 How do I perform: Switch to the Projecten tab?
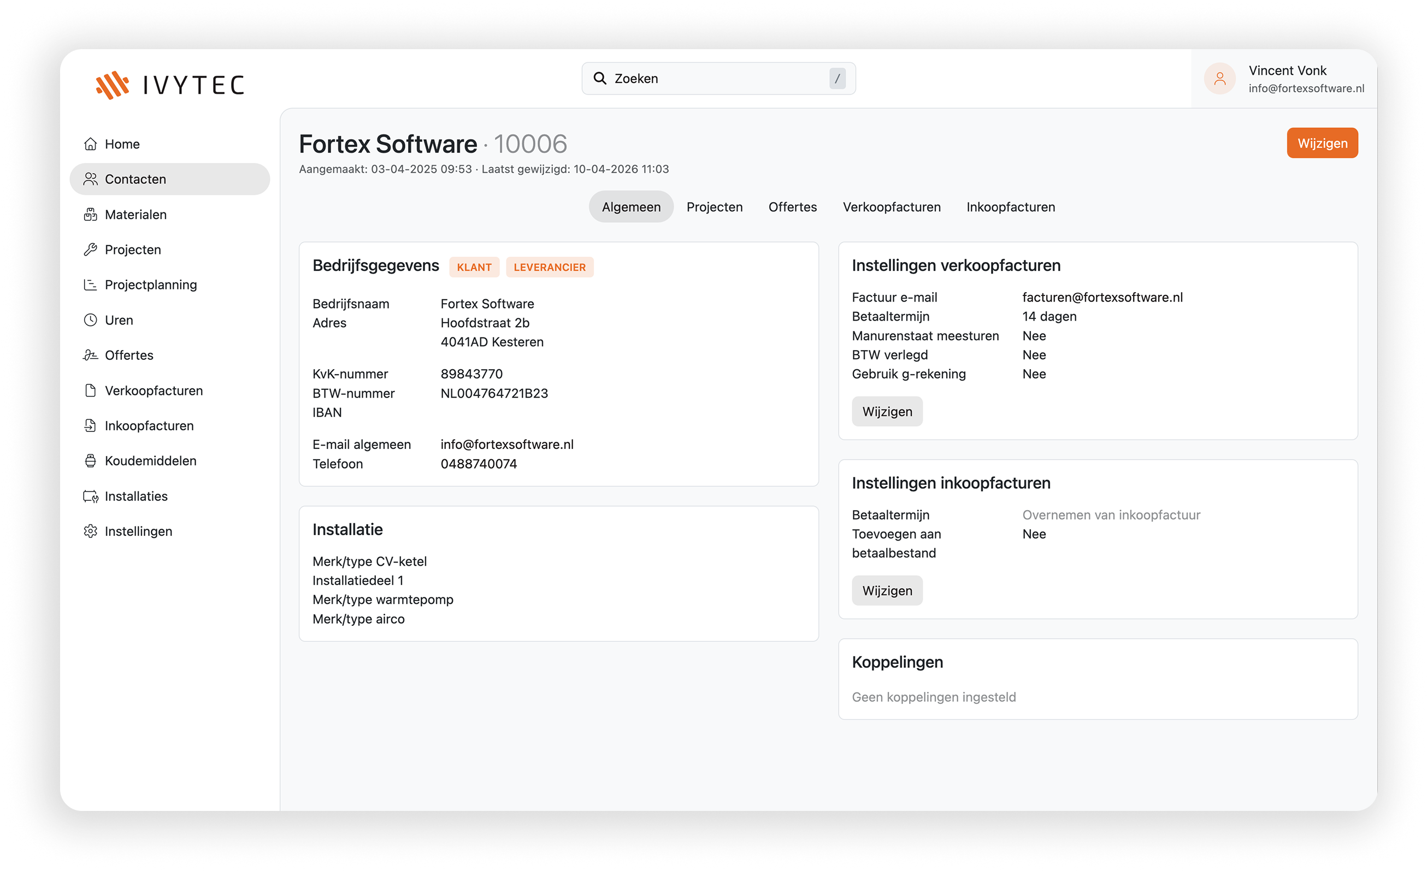715,206
